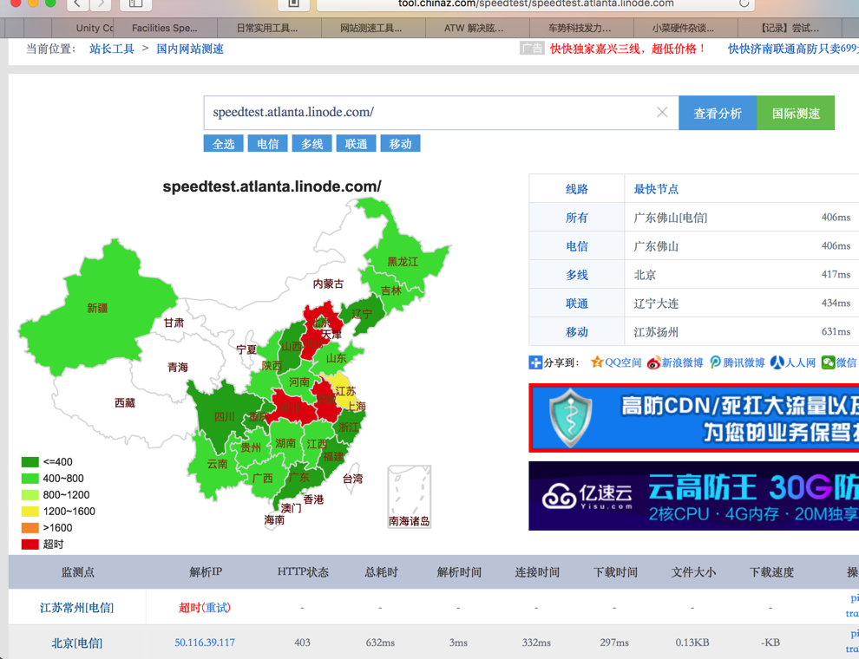Click the dark green <=400 legend swatch
Viewport: 859px width, 659px height.
pyautogui.click(x=30, y=462)
